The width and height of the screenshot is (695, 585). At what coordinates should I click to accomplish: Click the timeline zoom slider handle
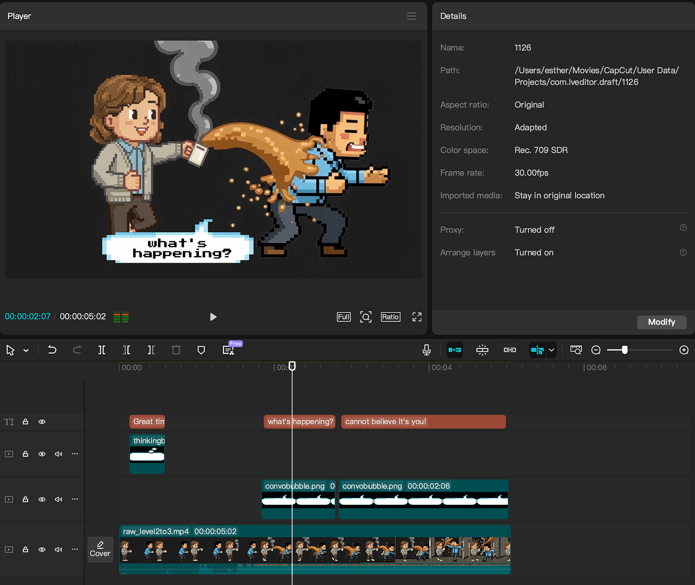point(624,350)
